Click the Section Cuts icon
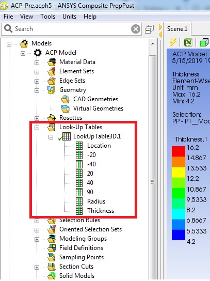 coord(52,267)
